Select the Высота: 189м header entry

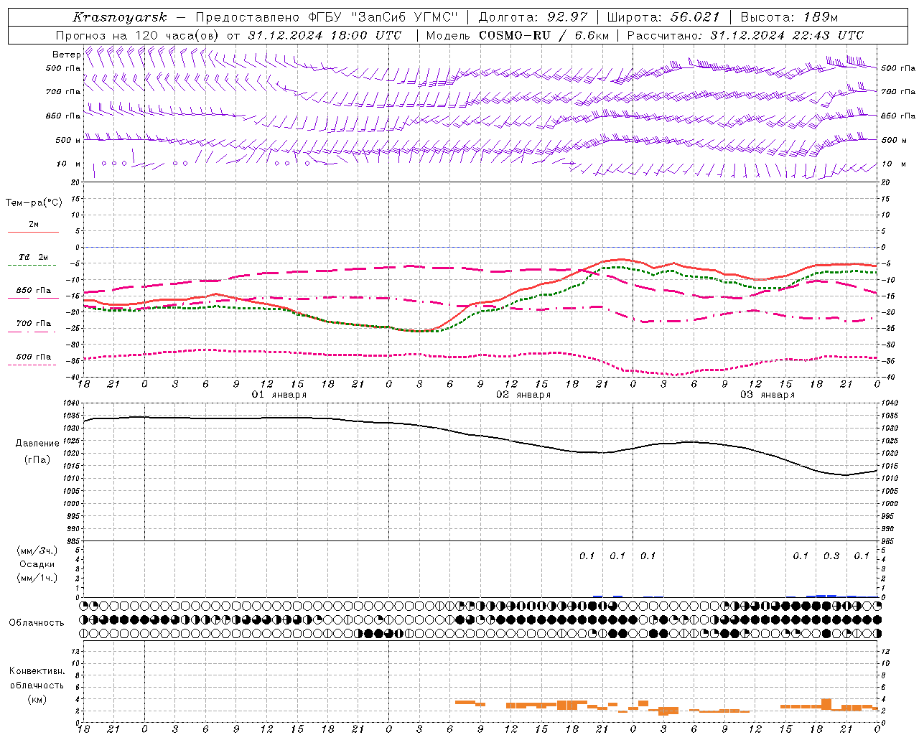(x=789, y=17)
